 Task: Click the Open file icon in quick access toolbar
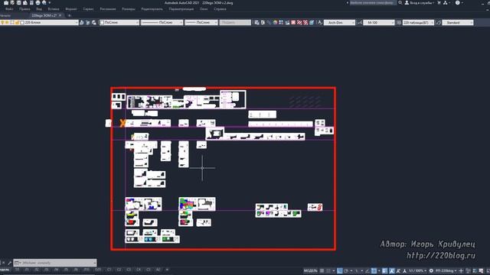coord(12,3)
